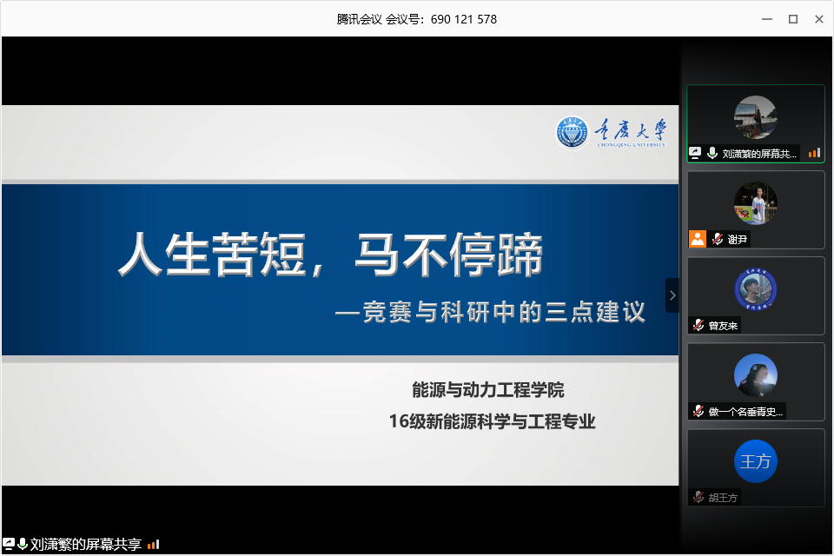Select 曾友来's circular blue avatar
The width and height of the screenshot is (834, 556).
pyautogui.click(x=755, y=289)
